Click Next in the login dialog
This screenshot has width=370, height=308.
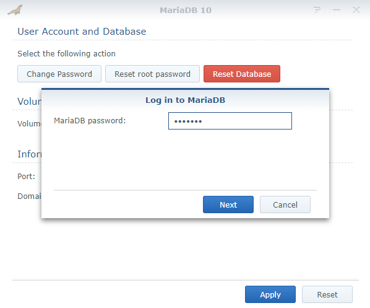coord(228,205)
